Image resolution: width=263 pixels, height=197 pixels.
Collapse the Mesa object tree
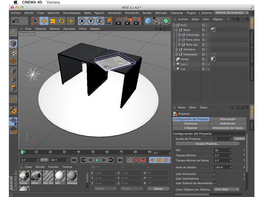coord(177,30)
